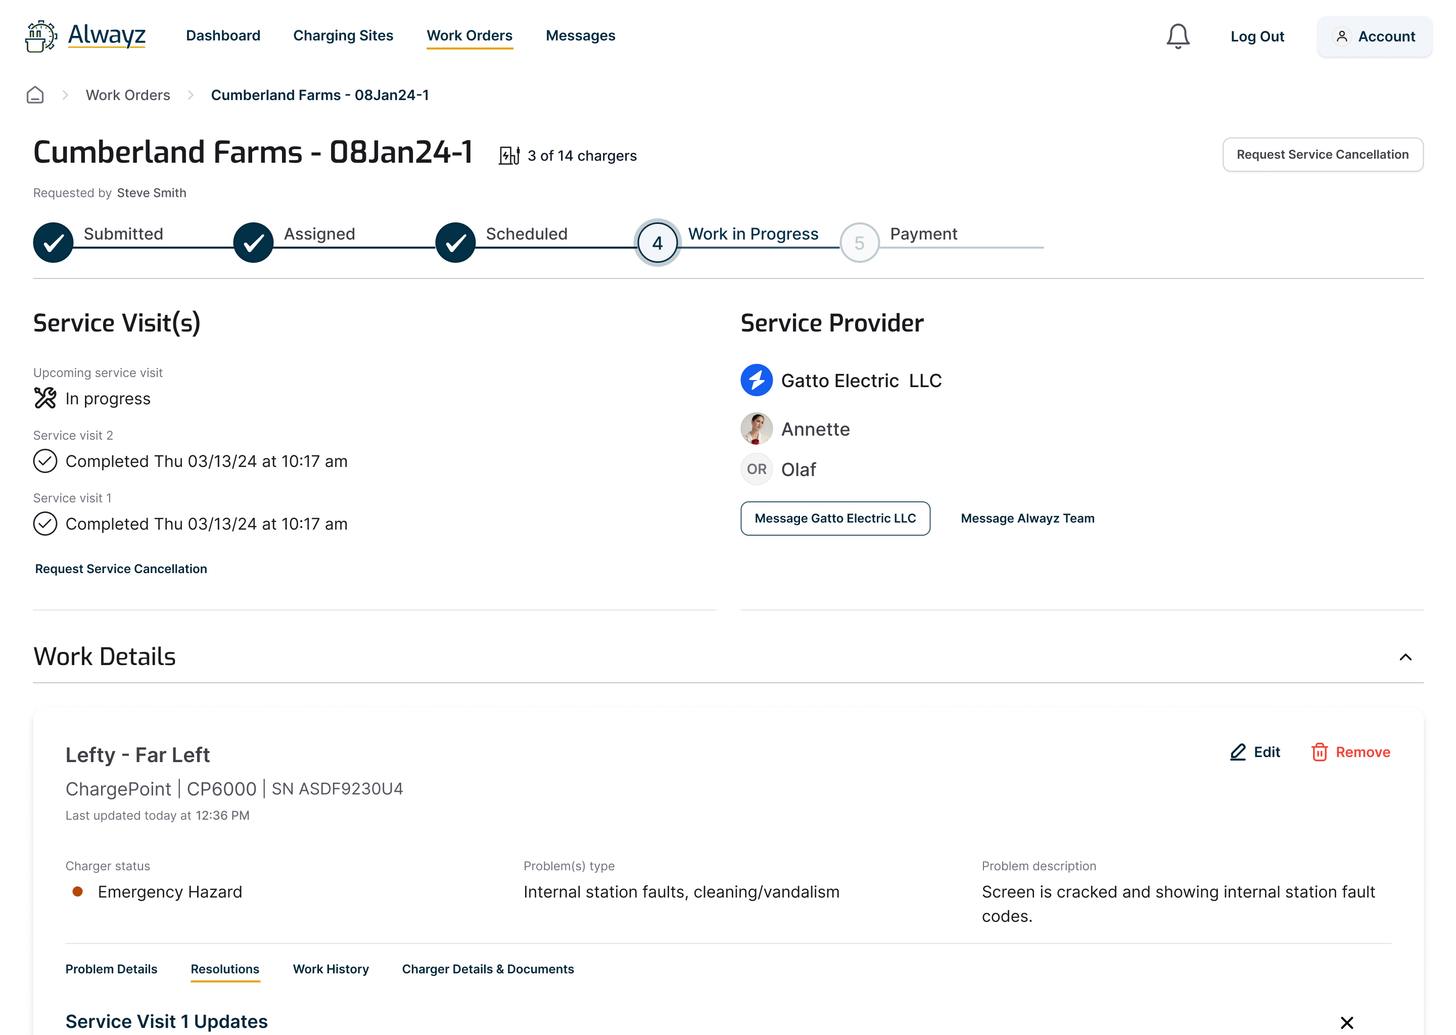Click the Screen is cracked problem description
Screen dimensions: 1456x1035
pos(1178,904)
